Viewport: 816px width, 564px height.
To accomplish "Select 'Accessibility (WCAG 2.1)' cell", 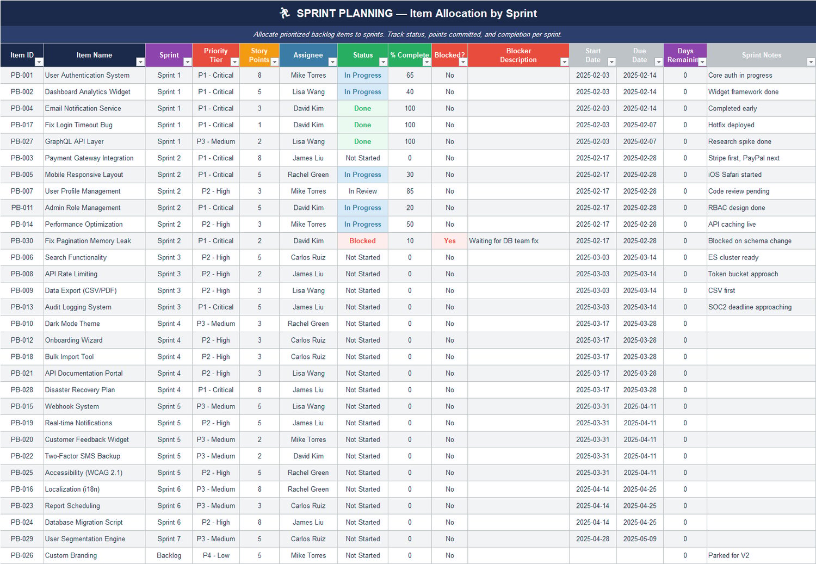I will (x=94, y=473).
